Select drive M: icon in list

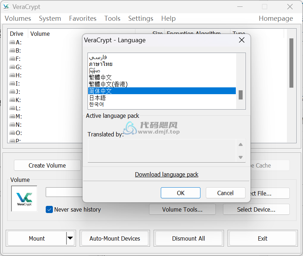click(13, 116)
